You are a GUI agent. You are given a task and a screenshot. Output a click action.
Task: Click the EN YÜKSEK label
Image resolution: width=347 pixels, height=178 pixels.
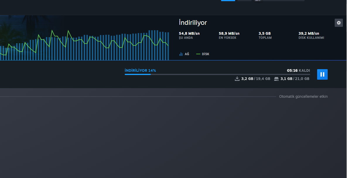pyautogui.click(x=228, y=38)
